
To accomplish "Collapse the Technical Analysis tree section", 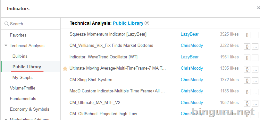I will click(6, 45).
